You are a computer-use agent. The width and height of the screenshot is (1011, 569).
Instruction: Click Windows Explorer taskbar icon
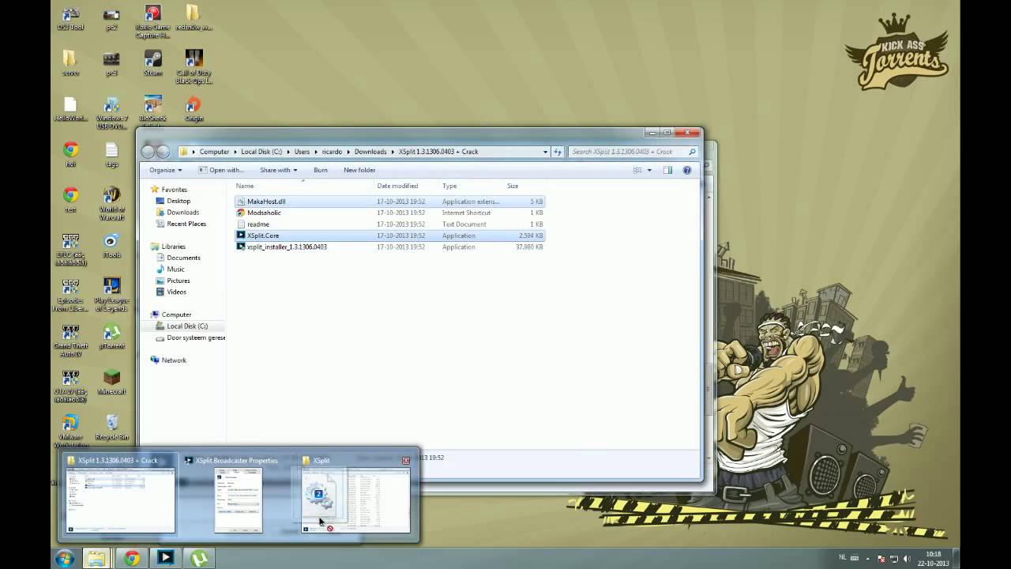[96, 559]
